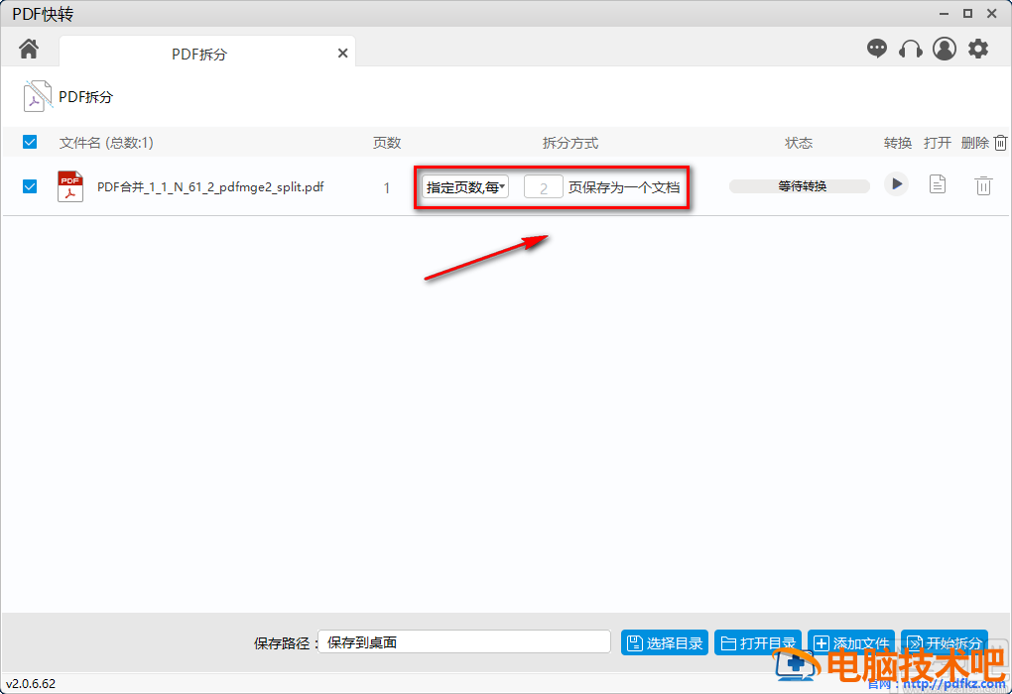Screen dimensions: 1012x694
Task: Click the 拆分方式 column header
Action: (x=570, y=143)
